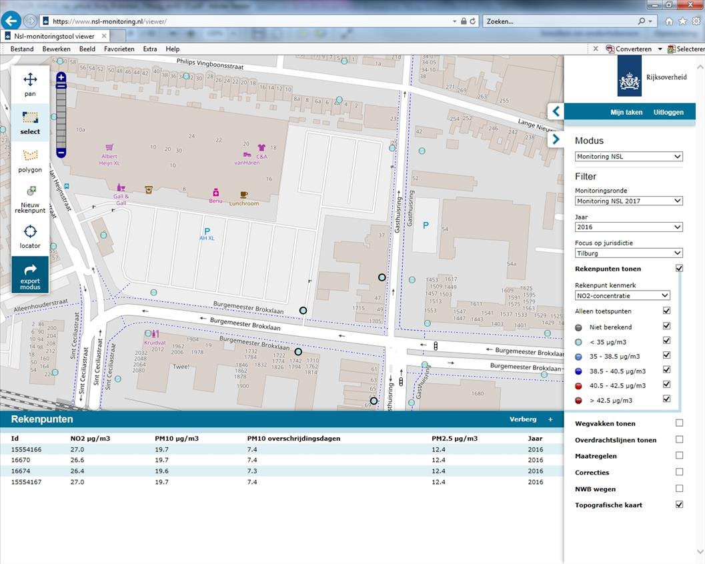Click the C&A clothing marker
Screen dimensions: 705x564
[x=261, y=147]
